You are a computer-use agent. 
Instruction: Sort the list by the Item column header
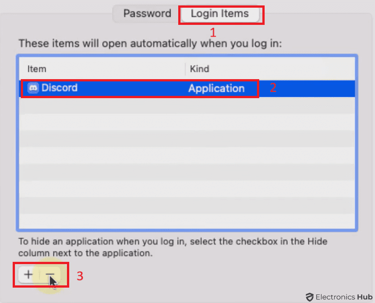[37, 69]
